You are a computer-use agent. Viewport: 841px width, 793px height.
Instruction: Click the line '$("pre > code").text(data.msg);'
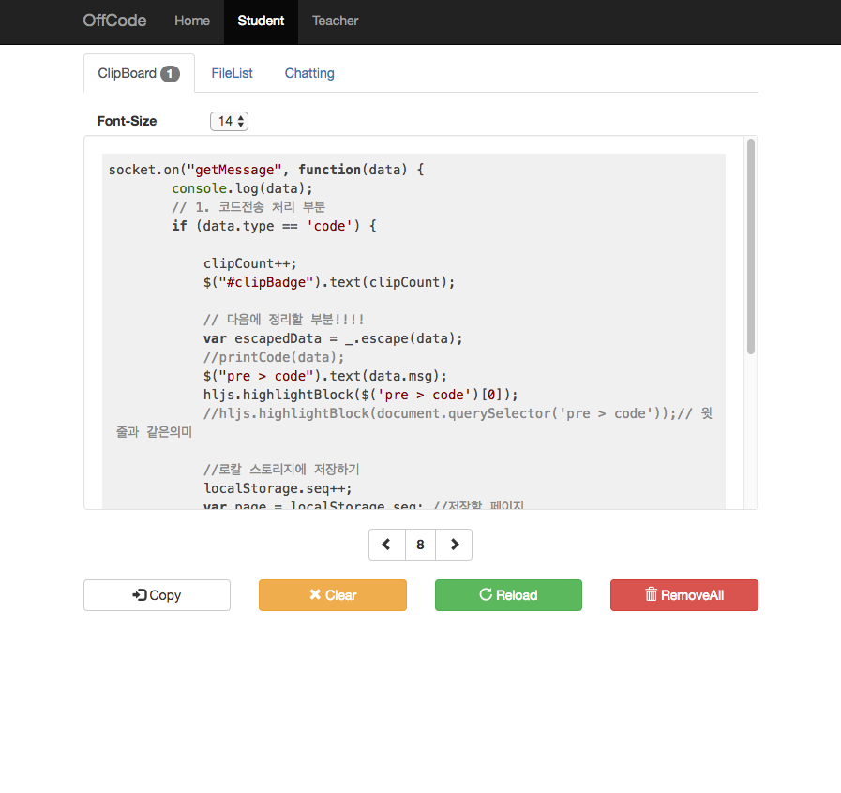(x=325, y=376)
